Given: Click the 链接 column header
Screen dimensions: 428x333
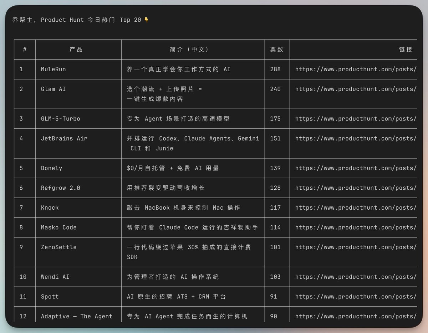Looking at the screenshot, I should coord(406,50).
